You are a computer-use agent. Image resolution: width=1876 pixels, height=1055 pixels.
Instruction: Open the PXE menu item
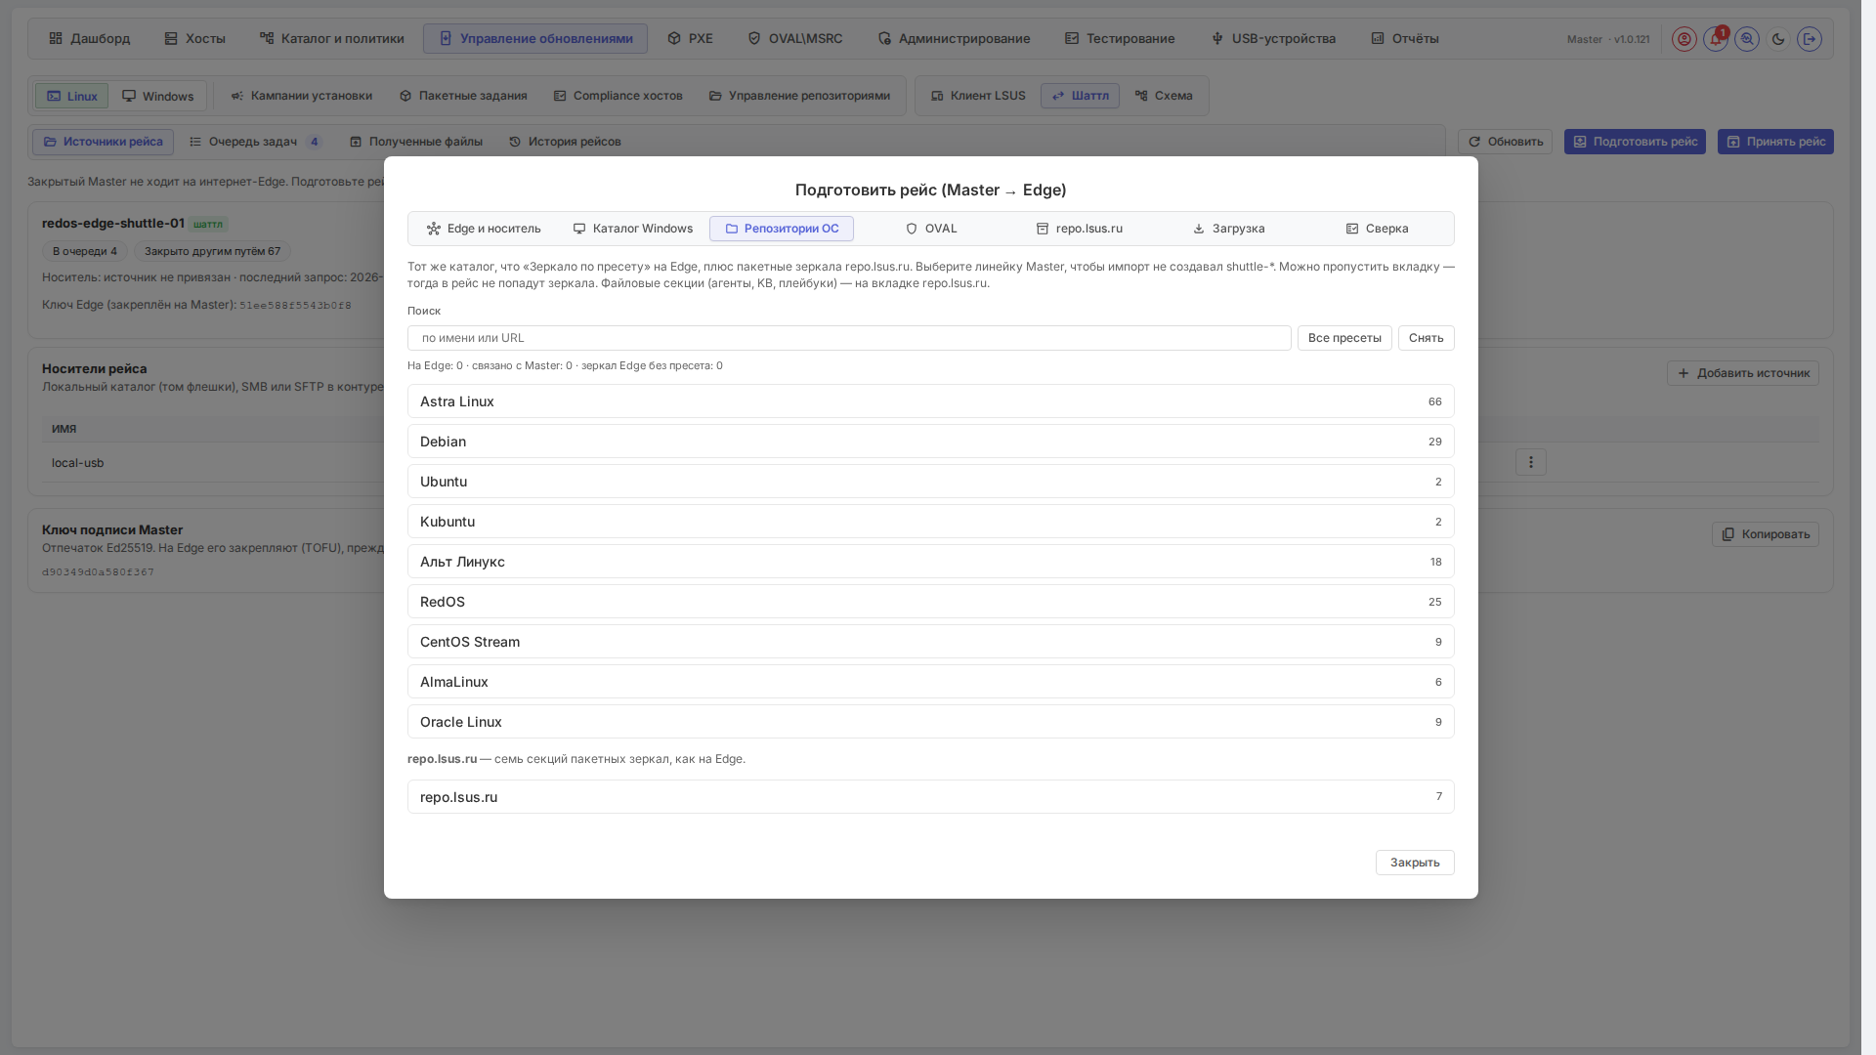pyautogui.click(x=690, y=39)
